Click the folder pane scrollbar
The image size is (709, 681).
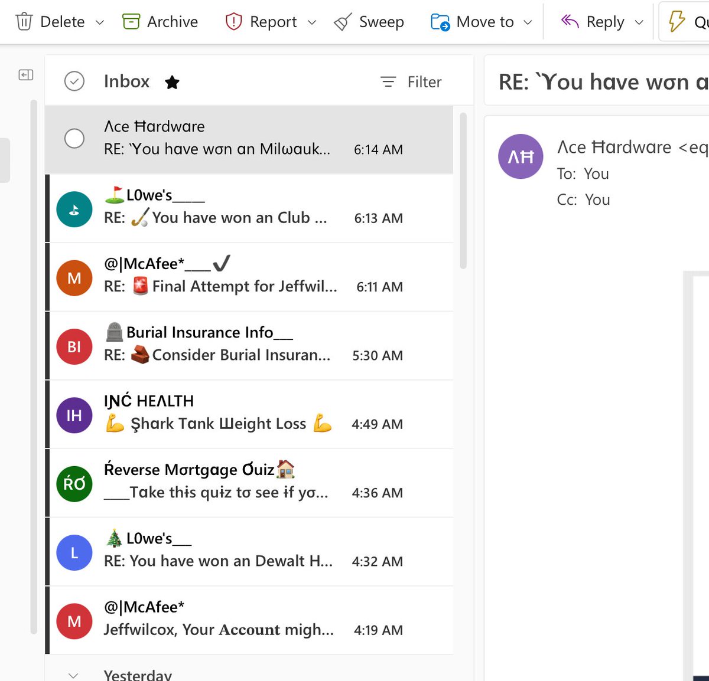click(x=34, y=366)
